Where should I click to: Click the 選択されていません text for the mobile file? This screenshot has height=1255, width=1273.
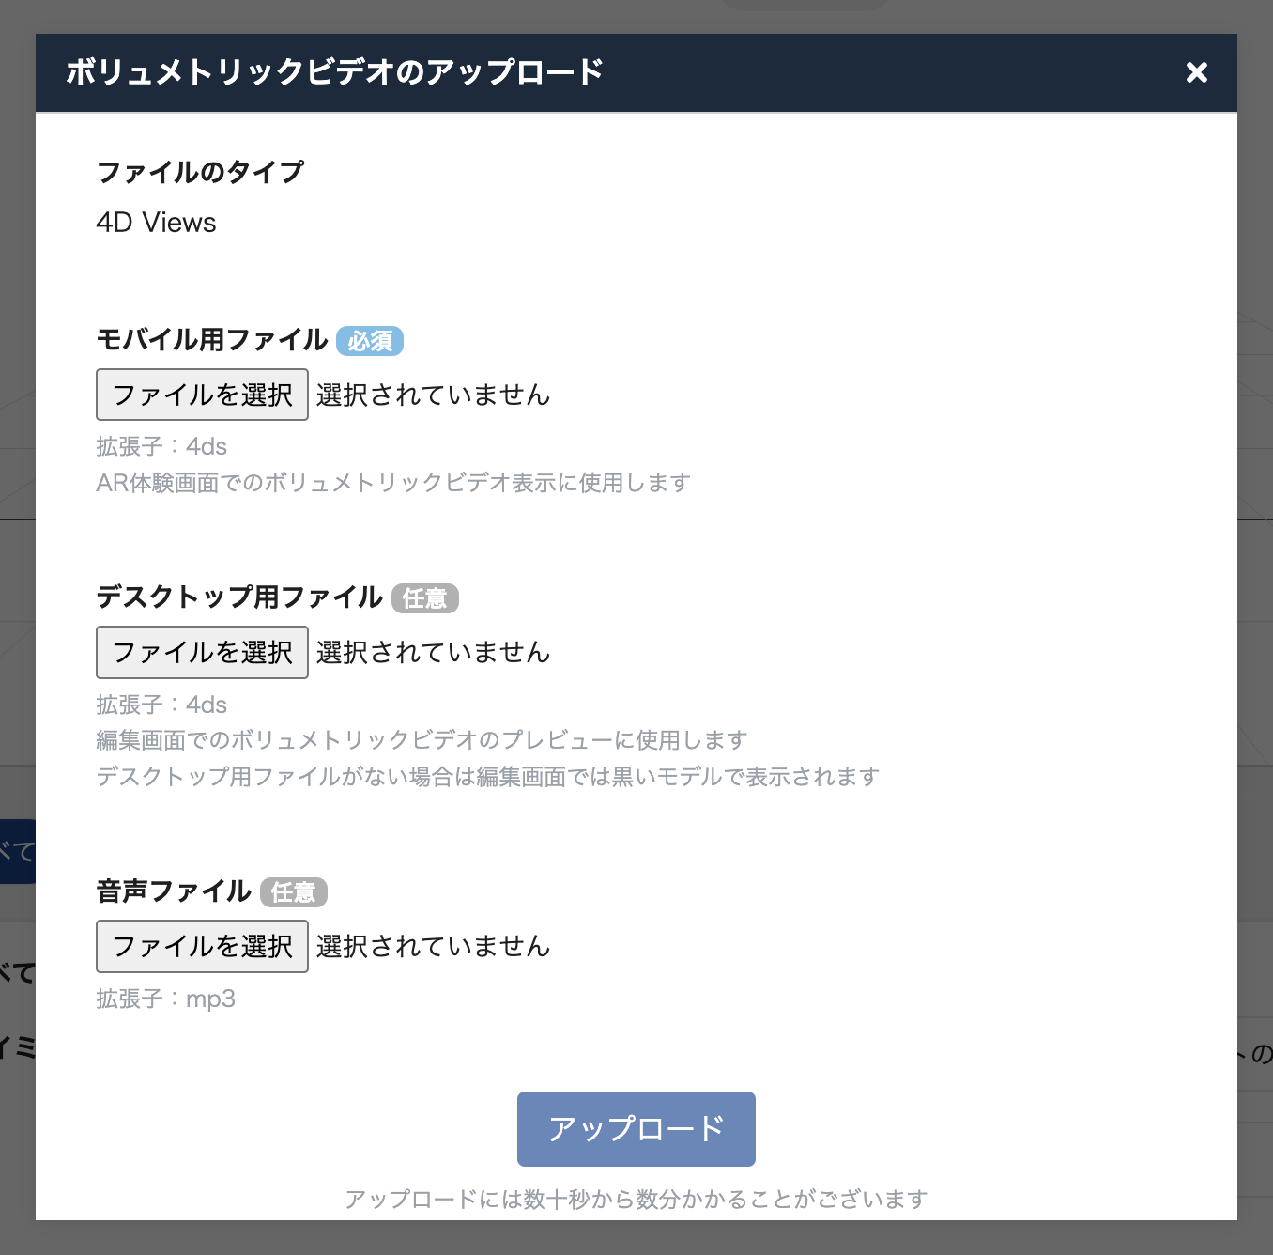tap(433, 395)
